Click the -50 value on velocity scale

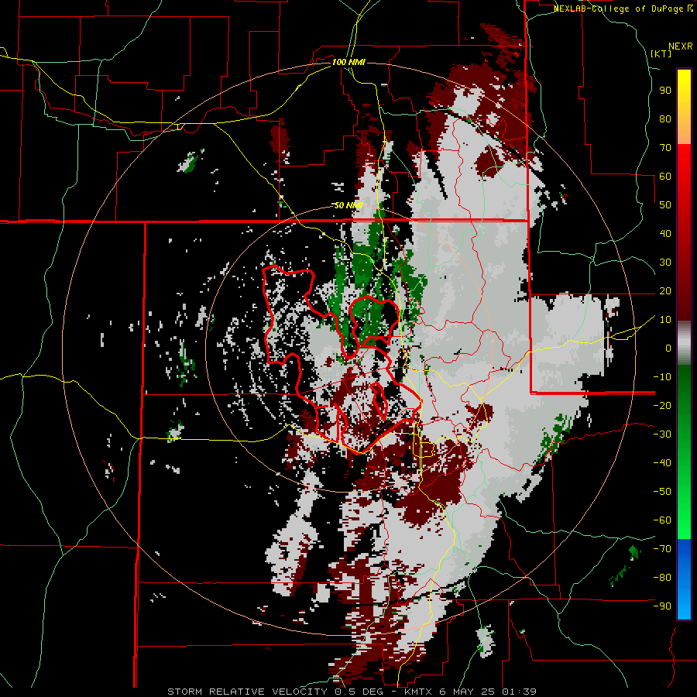tap(662, 492)
